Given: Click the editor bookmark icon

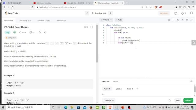Looking at the screenshot, I should [169, 20].
